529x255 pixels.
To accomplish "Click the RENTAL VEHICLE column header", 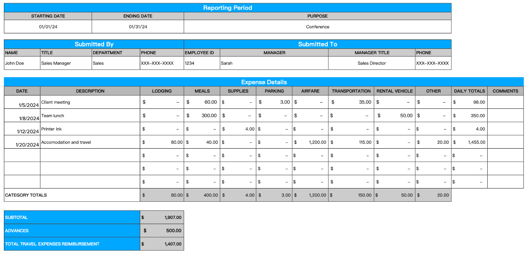I will pos(395,91).
